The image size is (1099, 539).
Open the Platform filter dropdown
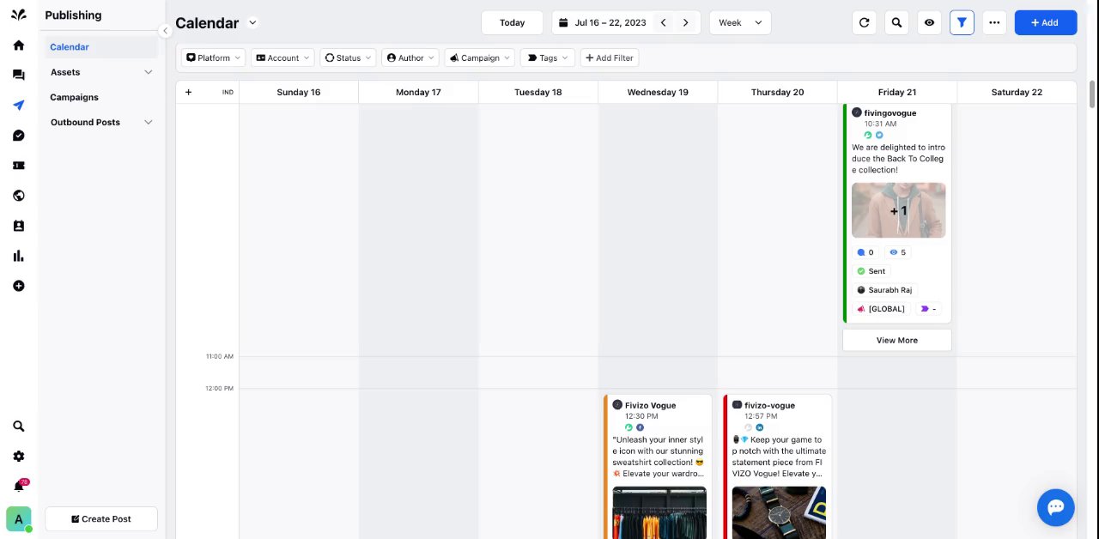coord(214,58)
